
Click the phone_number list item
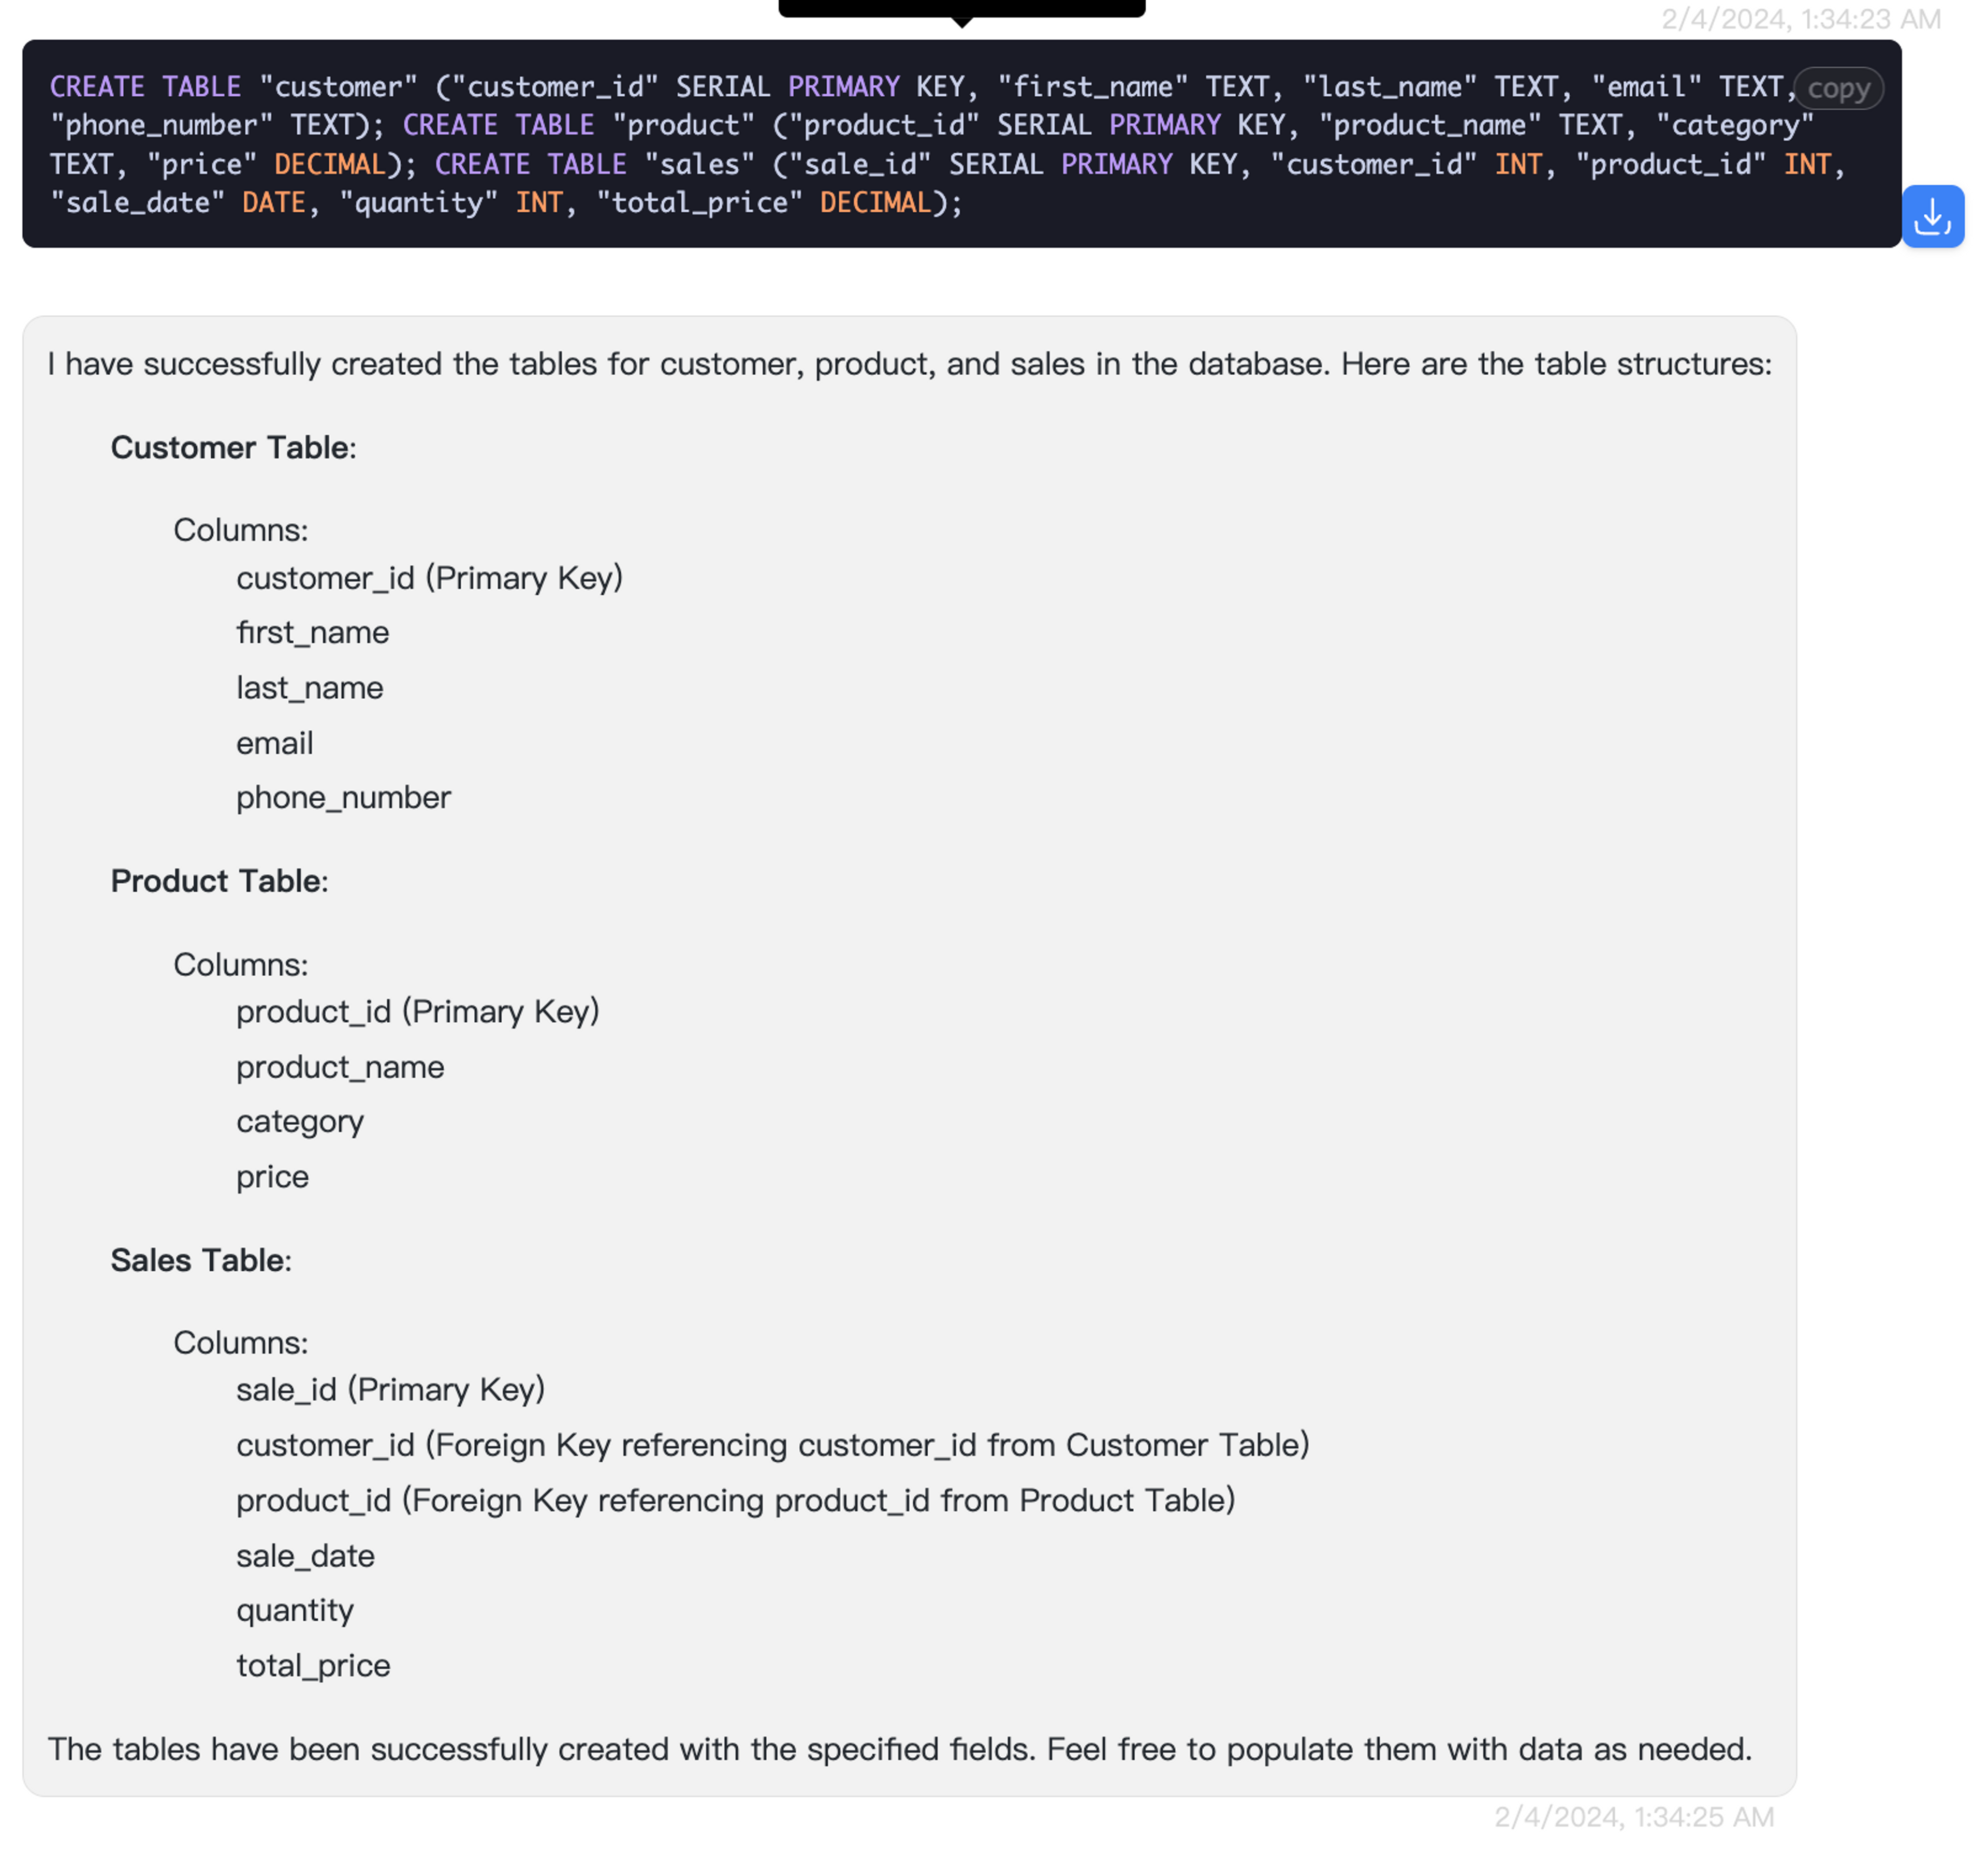343,797
